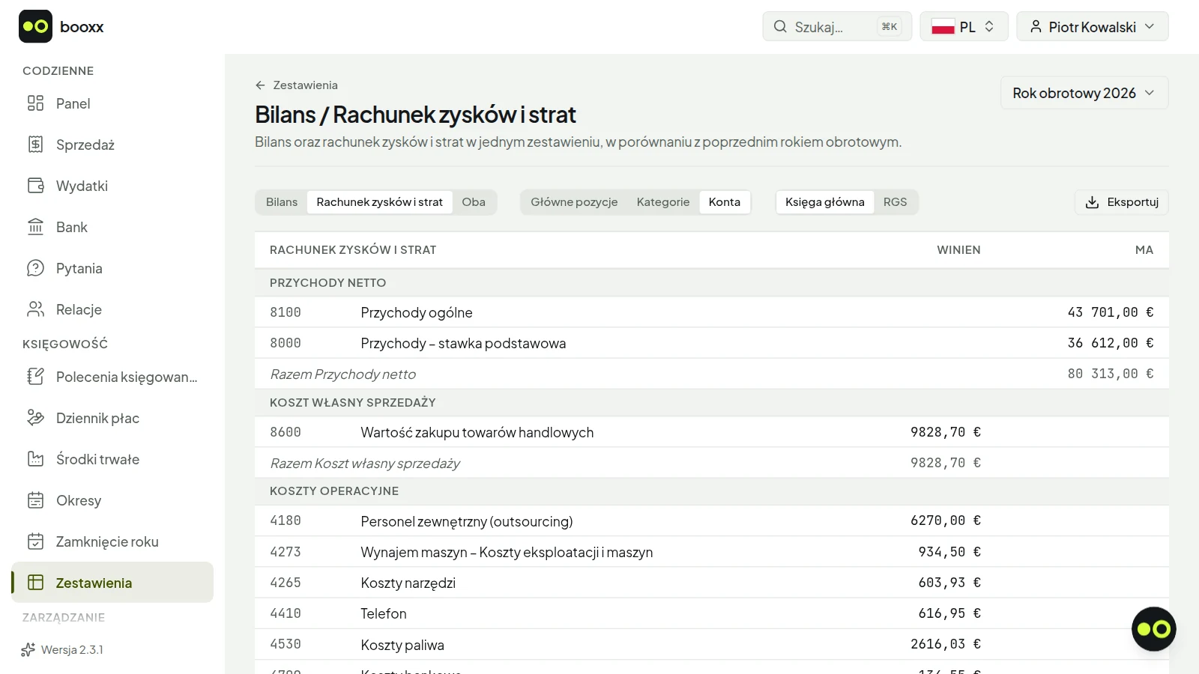The width and height of the screenshot is (1199, 674).
Task: Open Dziennik płac icon in sidebar
Action: coord(35,418)
